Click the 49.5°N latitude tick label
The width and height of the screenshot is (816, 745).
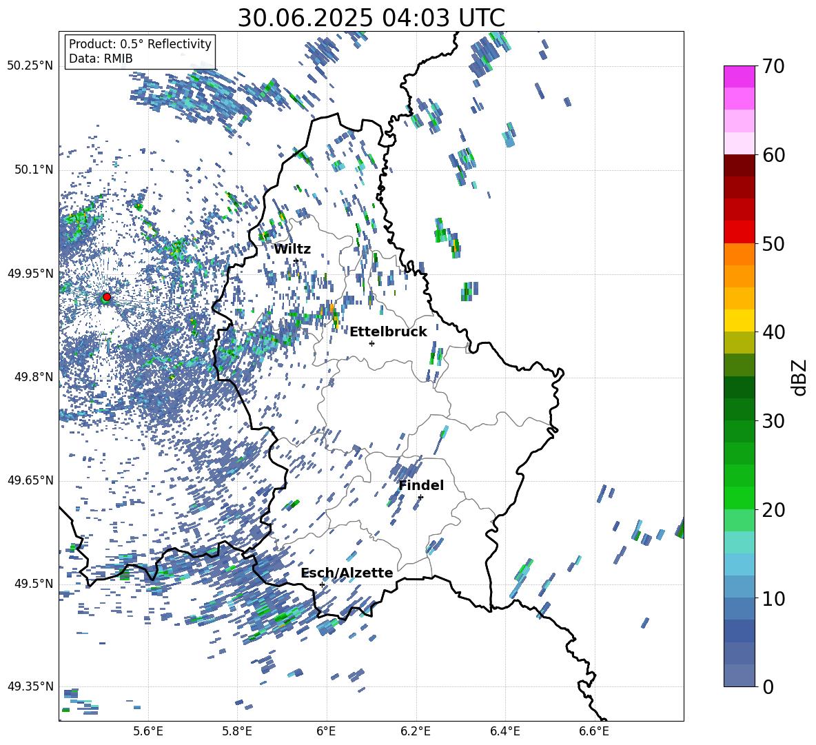[33, 584]
